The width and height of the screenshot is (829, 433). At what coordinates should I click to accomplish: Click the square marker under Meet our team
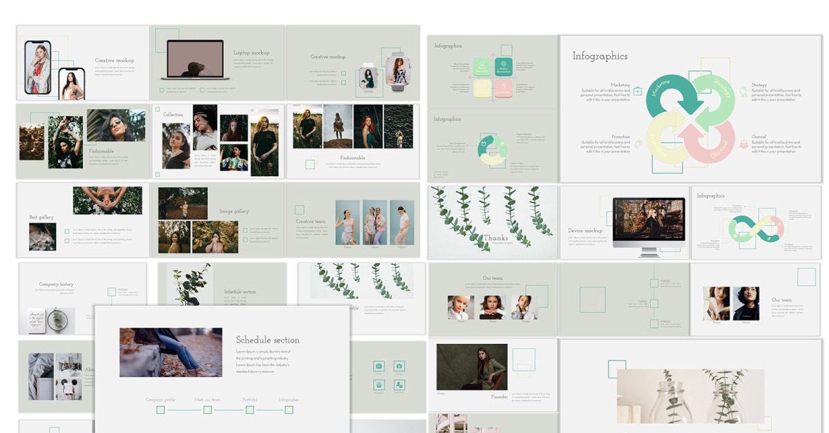(x=207, y=410)
